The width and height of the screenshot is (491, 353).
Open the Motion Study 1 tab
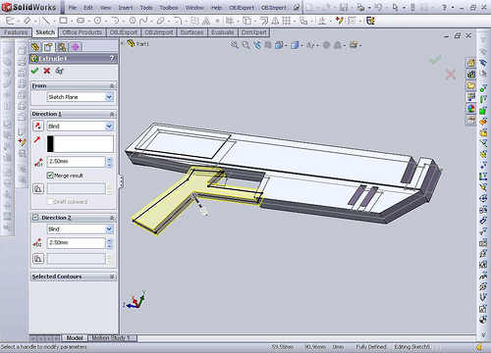click(111, 338)
